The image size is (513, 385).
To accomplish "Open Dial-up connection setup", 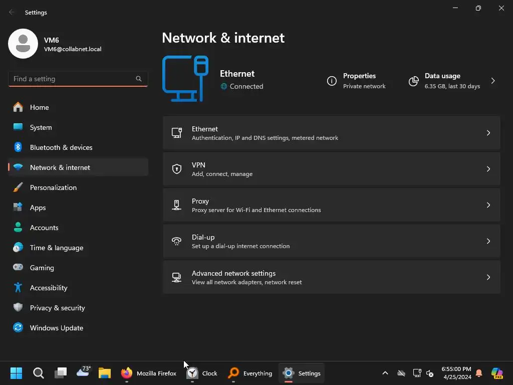I will tap(331, 241).
